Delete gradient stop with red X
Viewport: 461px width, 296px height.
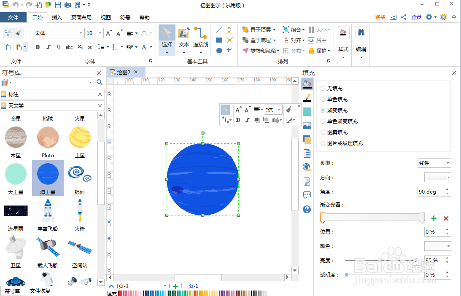[x=446, y=218]
